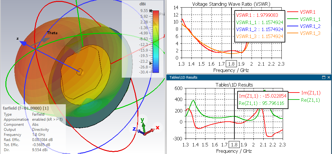Click the blue z arrowhead on the farfield pattern

[x=23, y=43]
